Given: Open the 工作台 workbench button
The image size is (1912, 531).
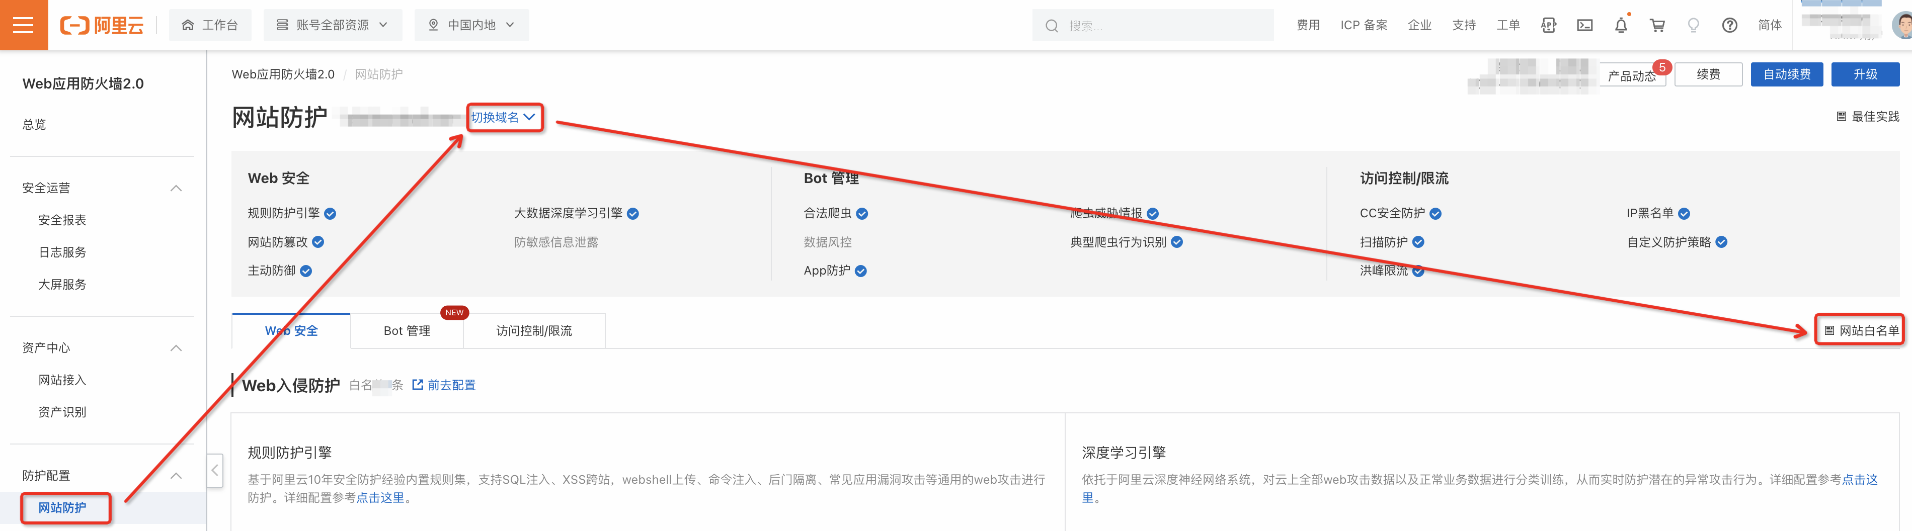Looking at the screenshot, I should click(x=210, y=25).
